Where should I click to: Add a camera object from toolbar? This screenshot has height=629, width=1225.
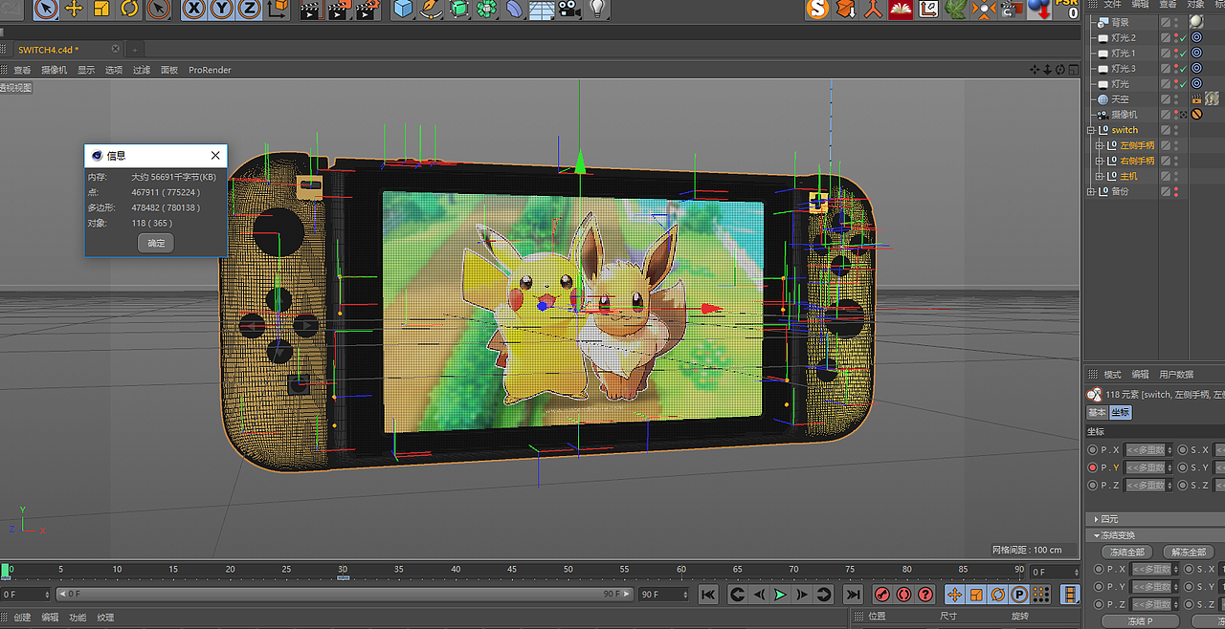pos(569,9)
